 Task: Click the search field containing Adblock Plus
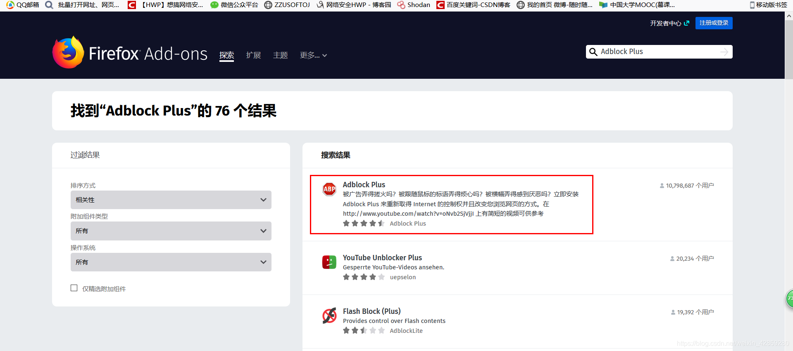point(659,52)
